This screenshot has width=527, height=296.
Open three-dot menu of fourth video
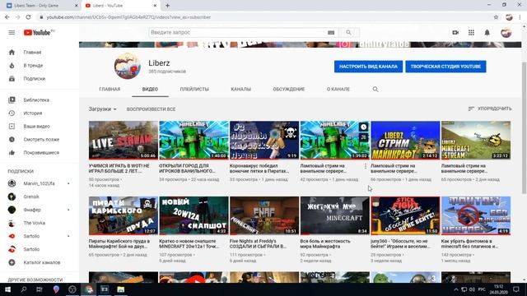366,166
